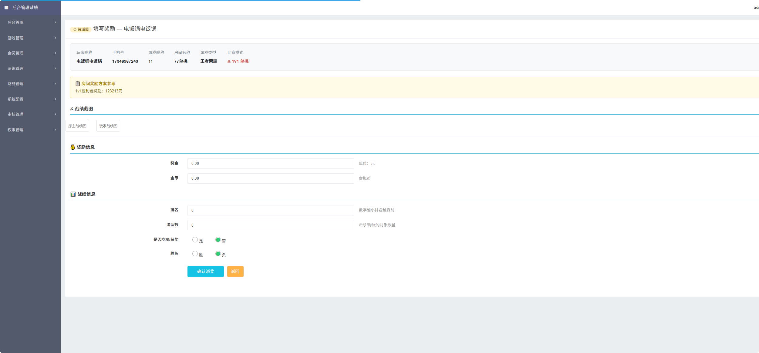This screenshot has width=759, height=353.
Task: Expand the 权限管理 sidebar section
Action: (x=30, y=130)
